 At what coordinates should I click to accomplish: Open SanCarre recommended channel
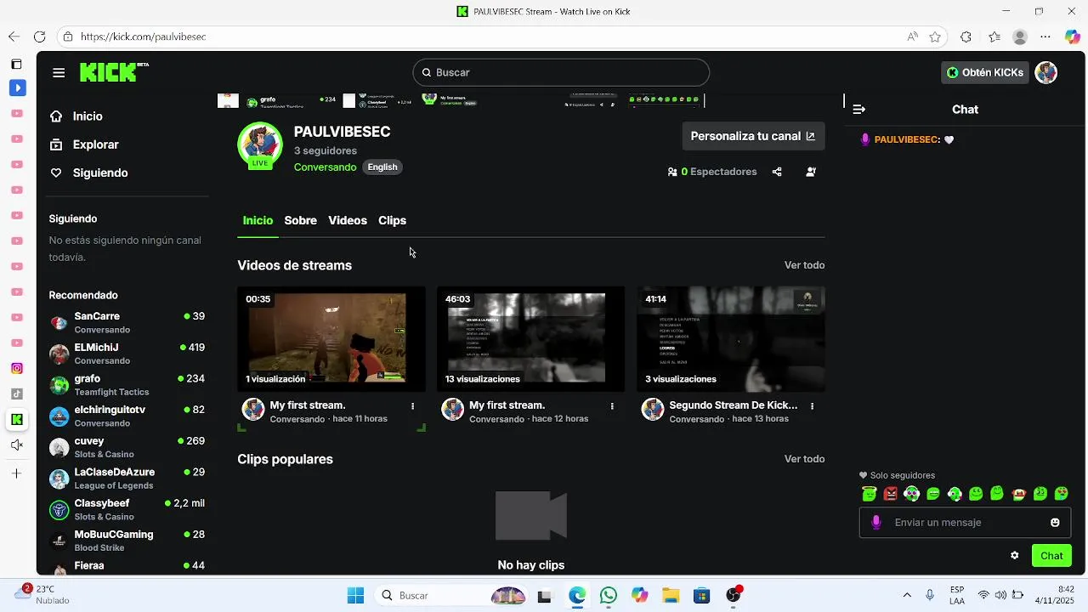click(127, 322)
